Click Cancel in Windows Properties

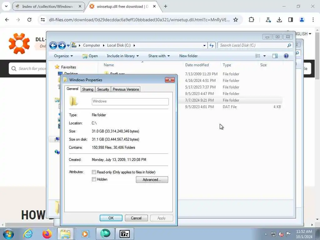coord(136,218)
